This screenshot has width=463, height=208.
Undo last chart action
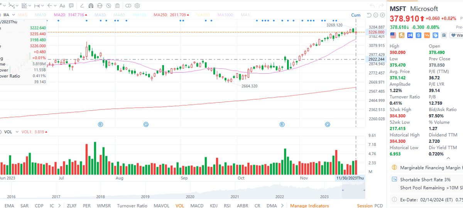pos(372,5)
